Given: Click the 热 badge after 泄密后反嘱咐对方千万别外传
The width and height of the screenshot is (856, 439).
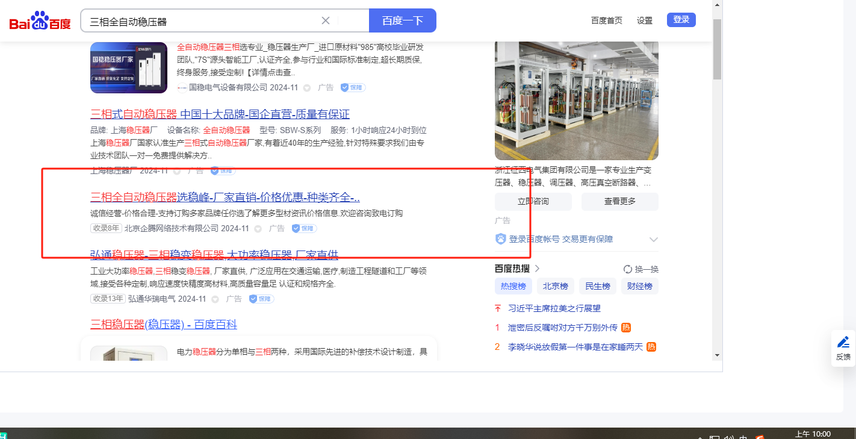Looking at the screenshot, I should pyautogui.click(x=626, y=328).
